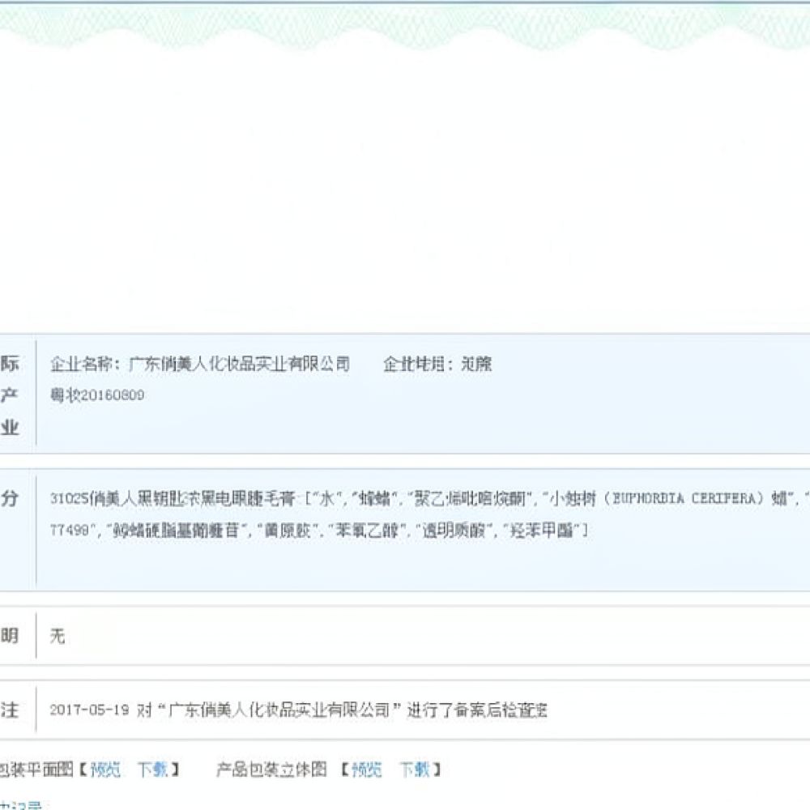Click the ingredient 透明质酸
The width and height of the screenshot is (810, 810).
[x=454, y=531]
